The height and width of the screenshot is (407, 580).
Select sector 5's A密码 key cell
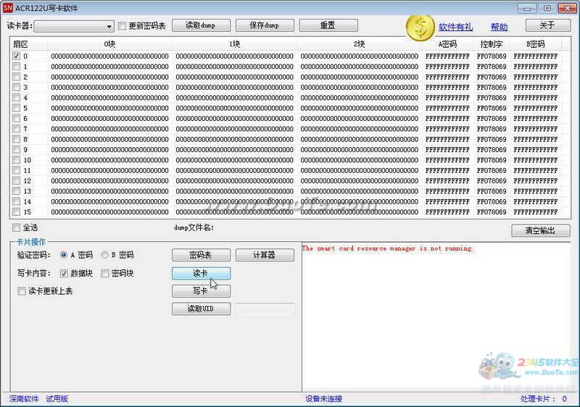click(447, 108)
